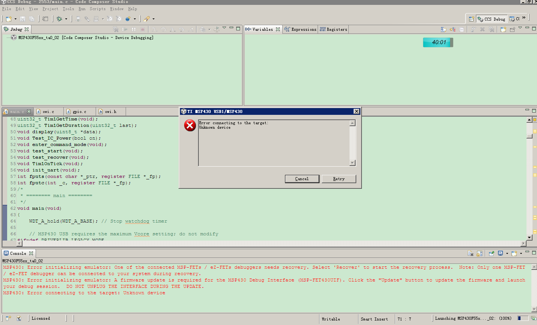Click the Show Logical Structure icon in Variables
This screenshot has height=325, width=537.
tap(453, 29)
